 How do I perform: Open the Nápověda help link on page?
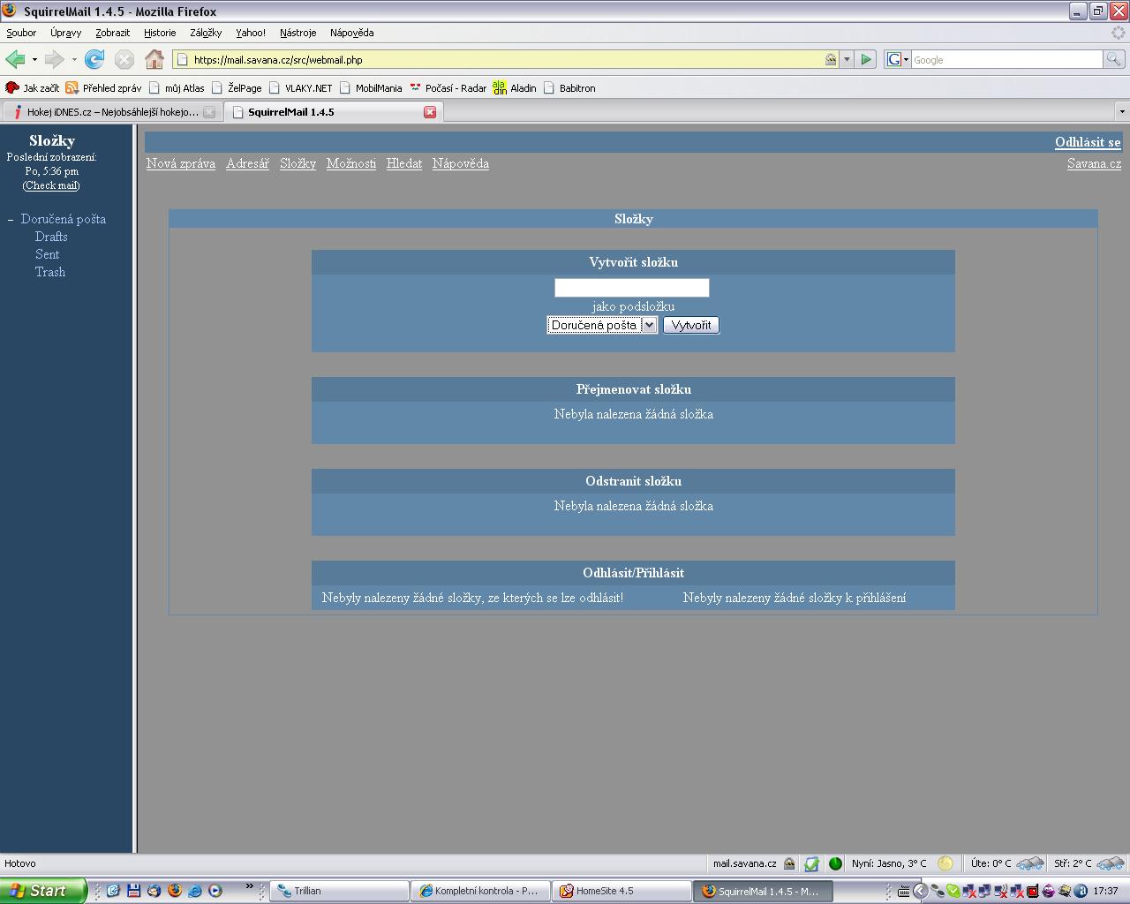(x=461, y=163)
